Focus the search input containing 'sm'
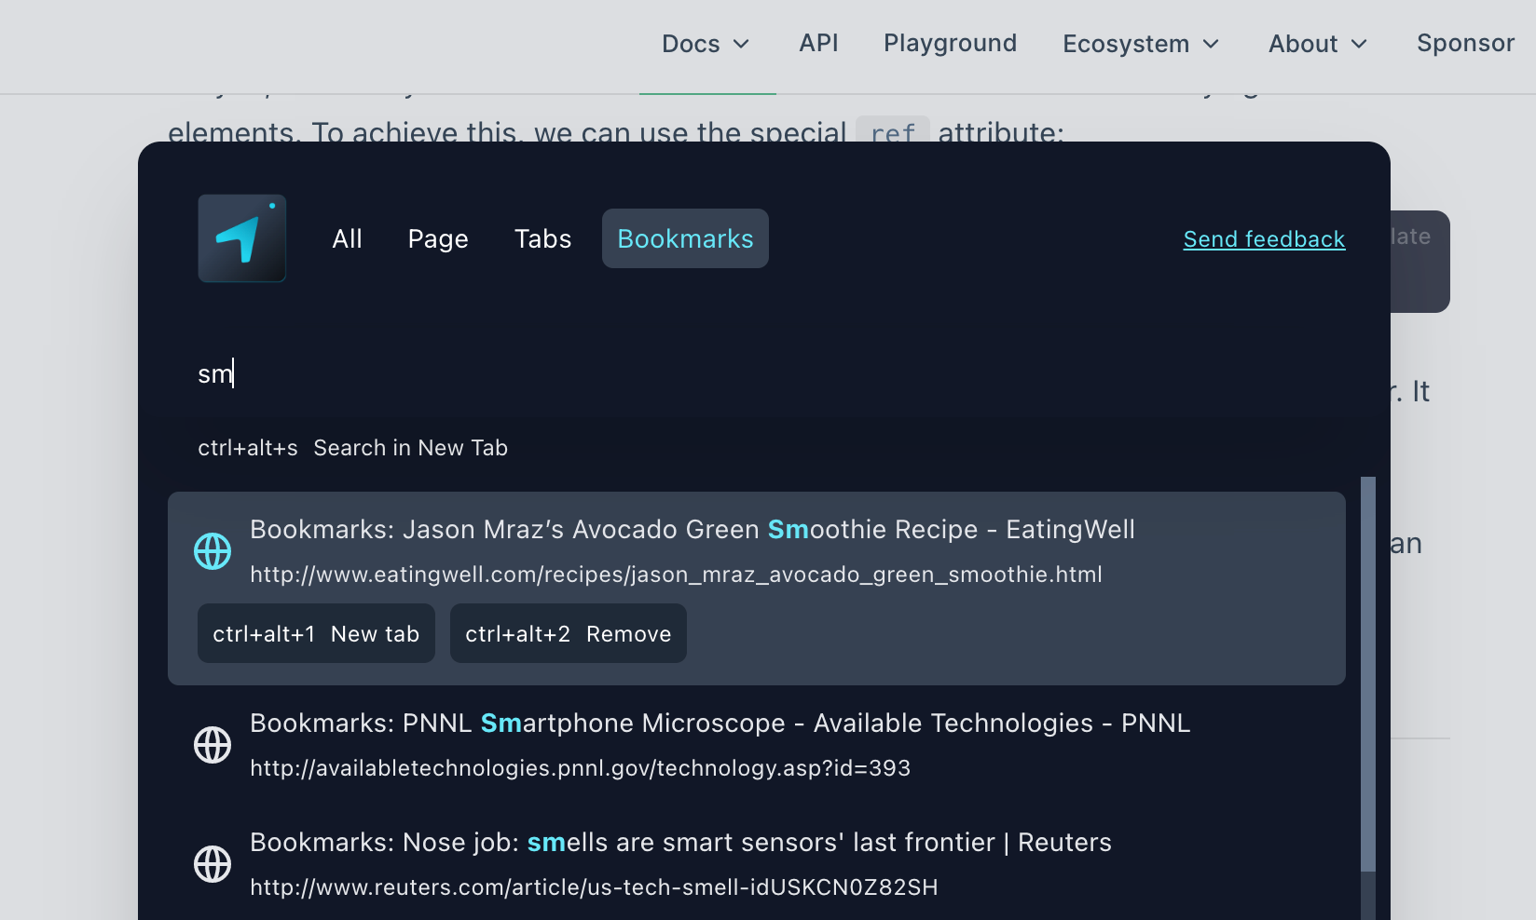Viewport: 1536px width, 920px height. [x=652, y=373]
